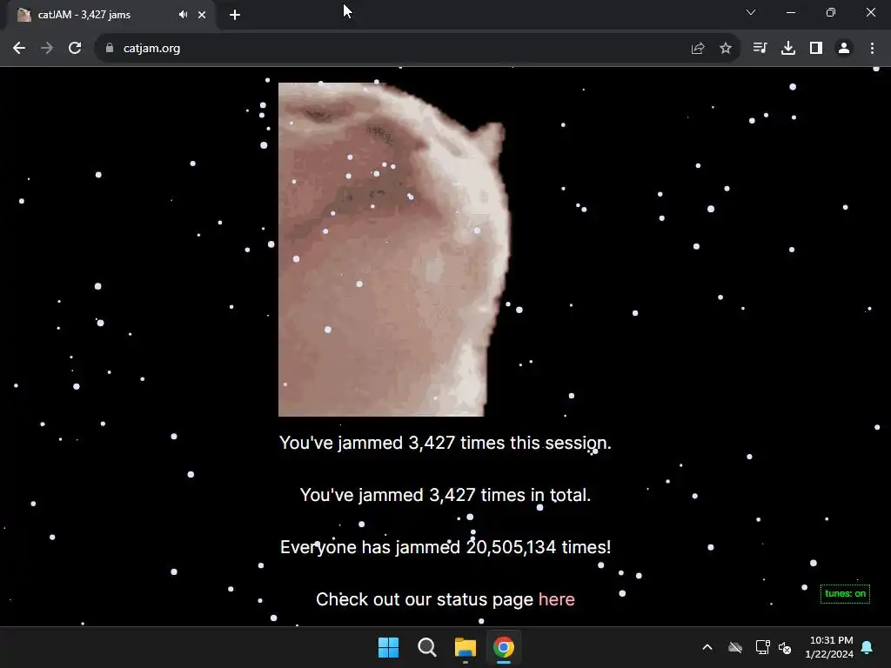Open the Chrome side panel
891x668 pixels.
(816, 49)
